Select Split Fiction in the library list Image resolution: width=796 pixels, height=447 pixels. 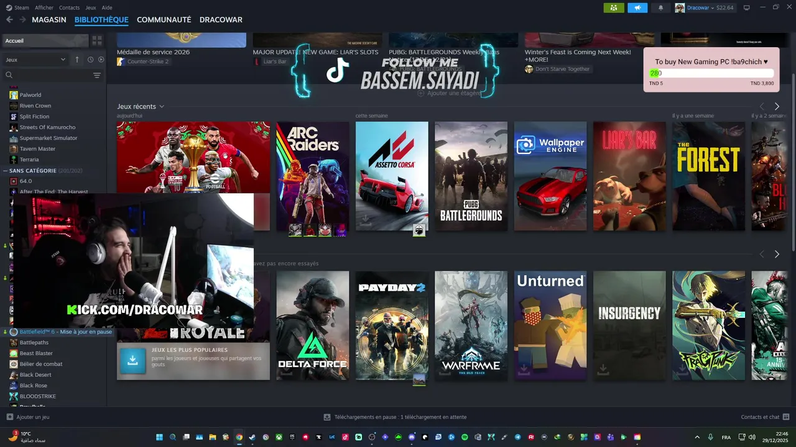point(34,117)
